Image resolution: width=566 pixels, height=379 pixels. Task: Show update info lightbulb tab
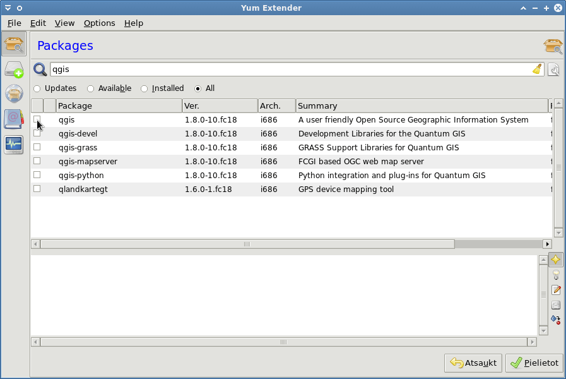point(556,275)
